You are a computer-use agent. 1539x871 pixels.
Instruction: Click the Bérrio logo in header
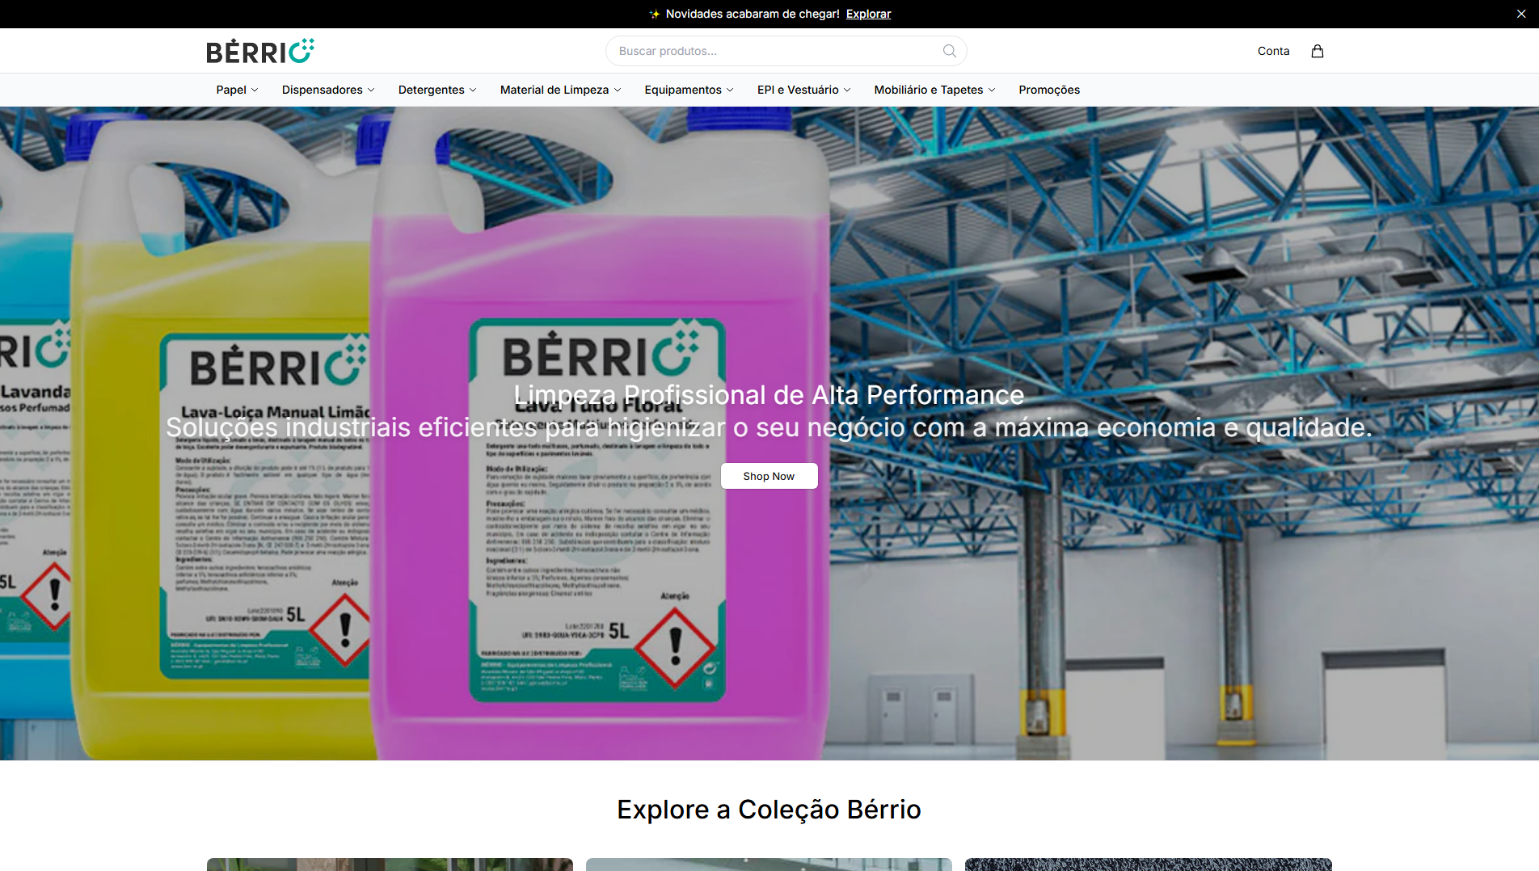[260, 51]
